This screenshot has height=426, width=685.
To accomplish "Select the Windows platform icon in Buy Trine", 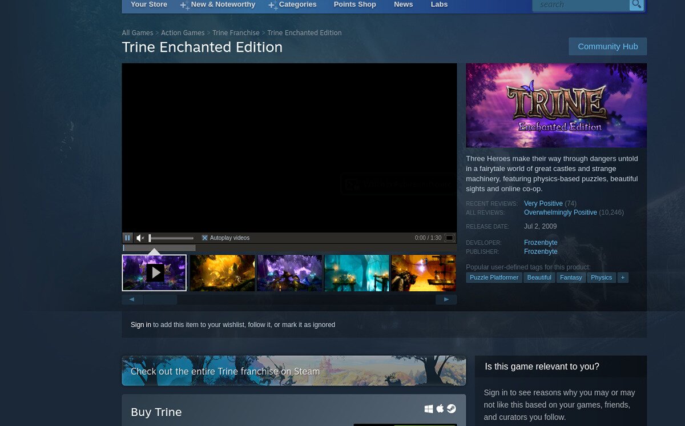I will [x=429, y=409].
